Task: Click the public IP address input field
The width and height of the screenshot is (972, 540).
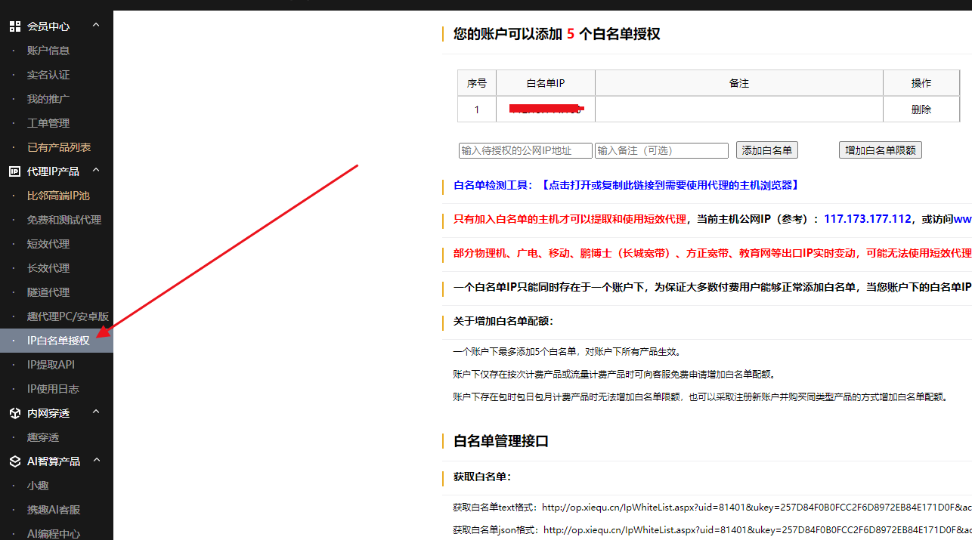Action: pyautogui.click(x=525, y=150)
